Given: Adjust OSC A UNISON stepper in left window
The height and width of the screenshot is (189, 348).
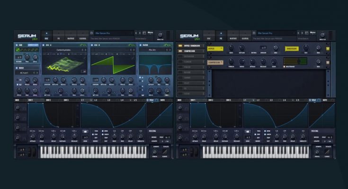Looking at the screenshot, I should 47,79.
